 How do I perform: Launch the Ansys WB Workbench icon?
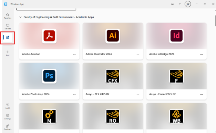(x=176, y=116)
